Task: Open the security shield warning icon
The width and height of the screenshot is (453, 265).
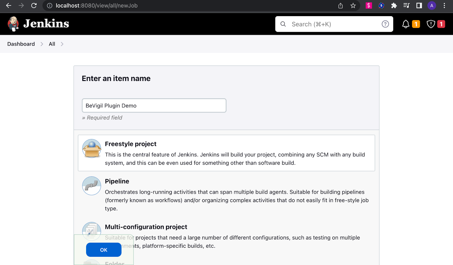Action: (x=431, y=24)
